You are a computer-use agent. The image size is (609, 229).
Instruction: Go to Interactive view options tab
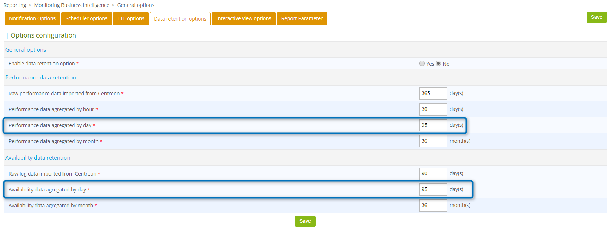tap(243, 18)
